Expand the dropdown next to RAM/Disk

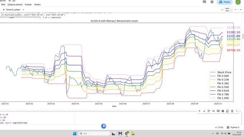click(x=235, y=10)
